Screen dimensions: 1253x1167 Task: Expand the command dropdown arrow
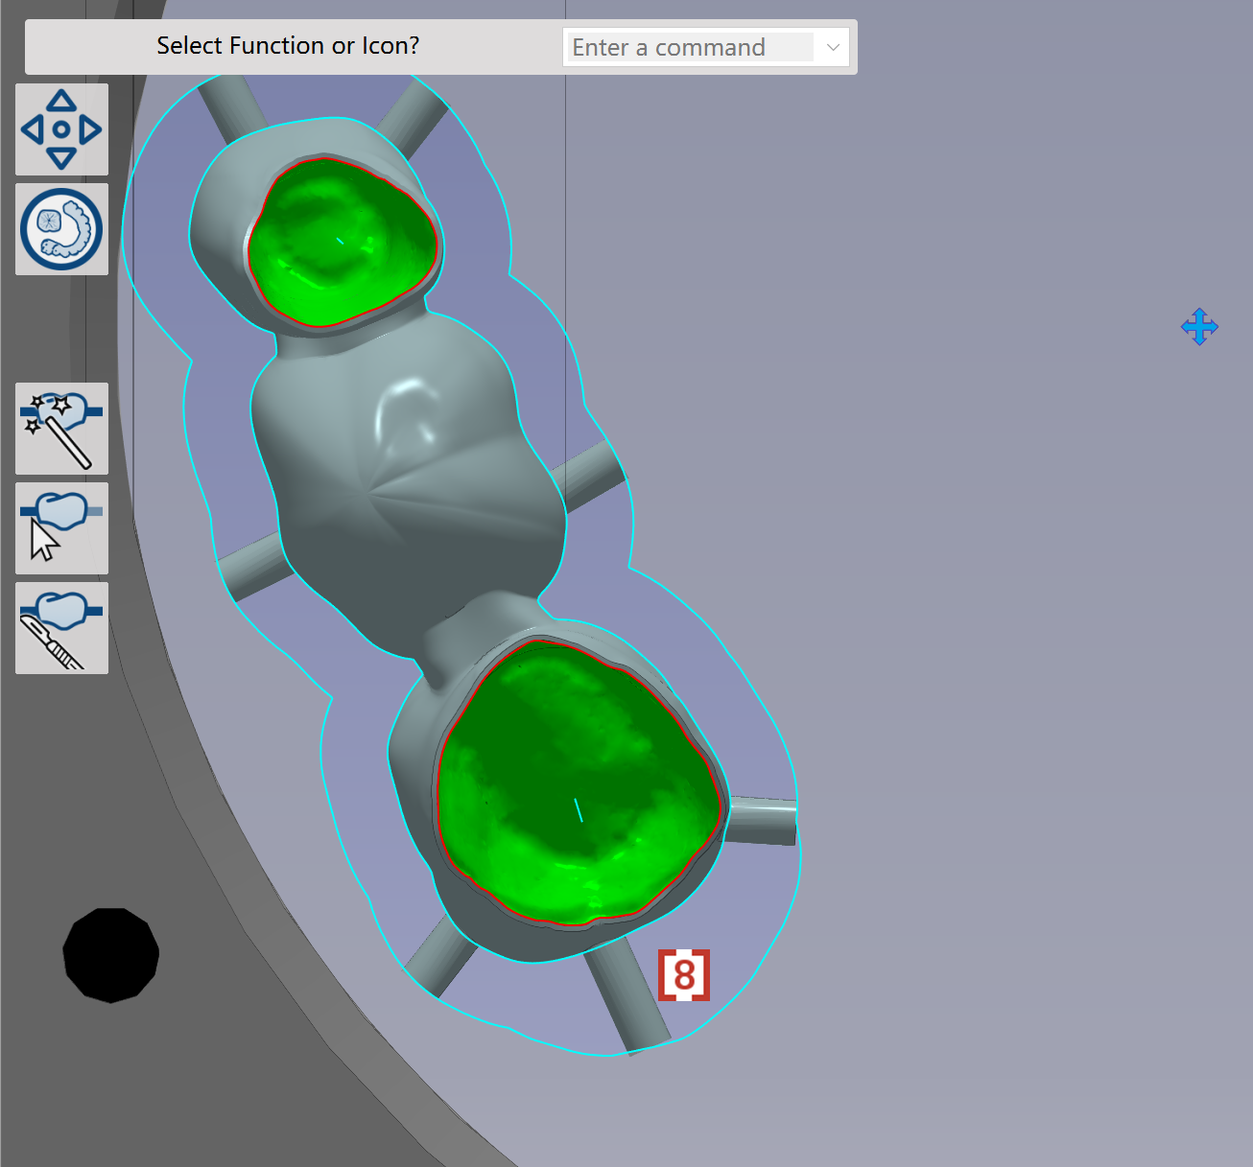pos(833,47)
